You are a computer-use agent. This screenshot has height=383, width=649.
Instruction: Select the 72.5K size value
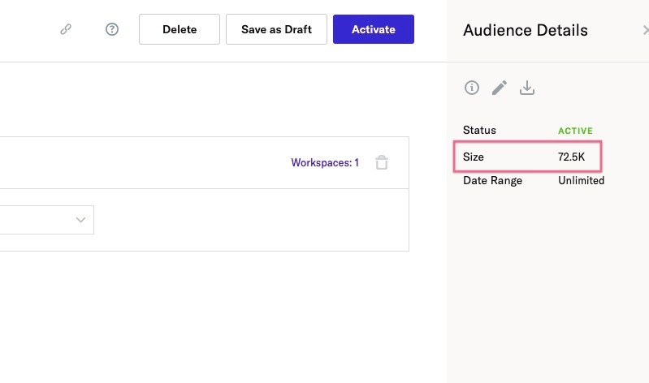point(571,157)
